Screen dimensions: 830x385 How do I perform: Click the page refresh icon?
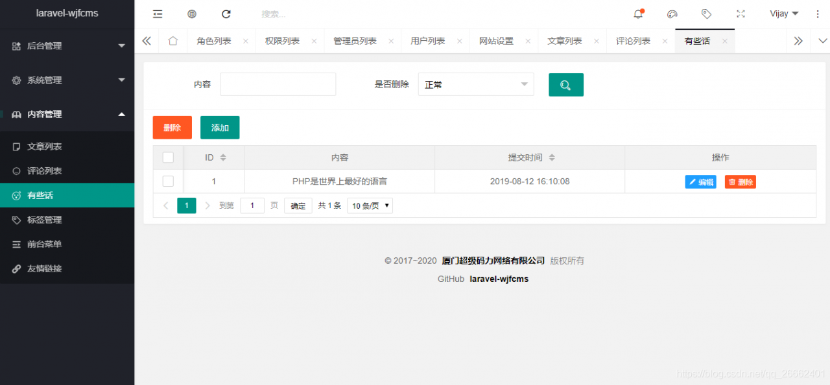pyautogui.click(x=226, y=14)
